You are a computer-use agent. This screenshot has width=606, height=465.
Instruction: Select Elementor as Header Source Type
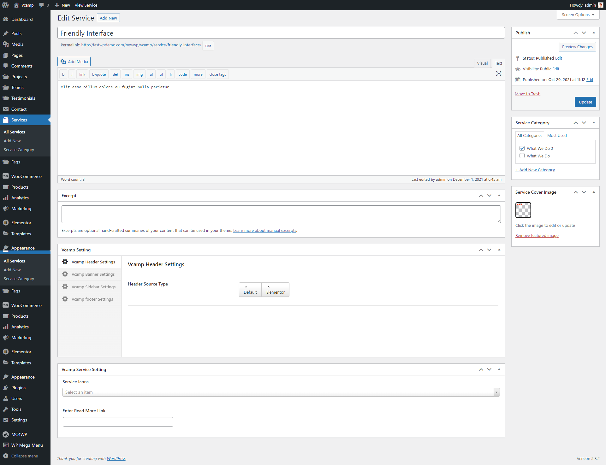point(275,290)
